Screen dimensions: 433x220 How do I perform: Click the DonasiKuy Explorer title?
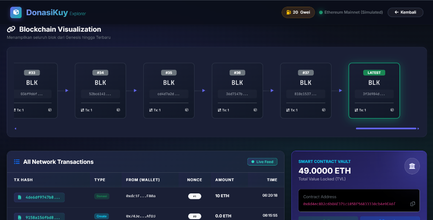[x=56, y=13]
